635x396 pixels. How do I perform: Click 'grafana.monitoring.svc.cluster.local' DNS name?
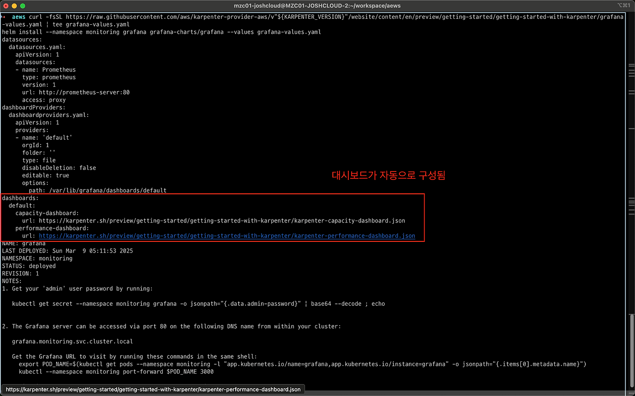(72, 341)
